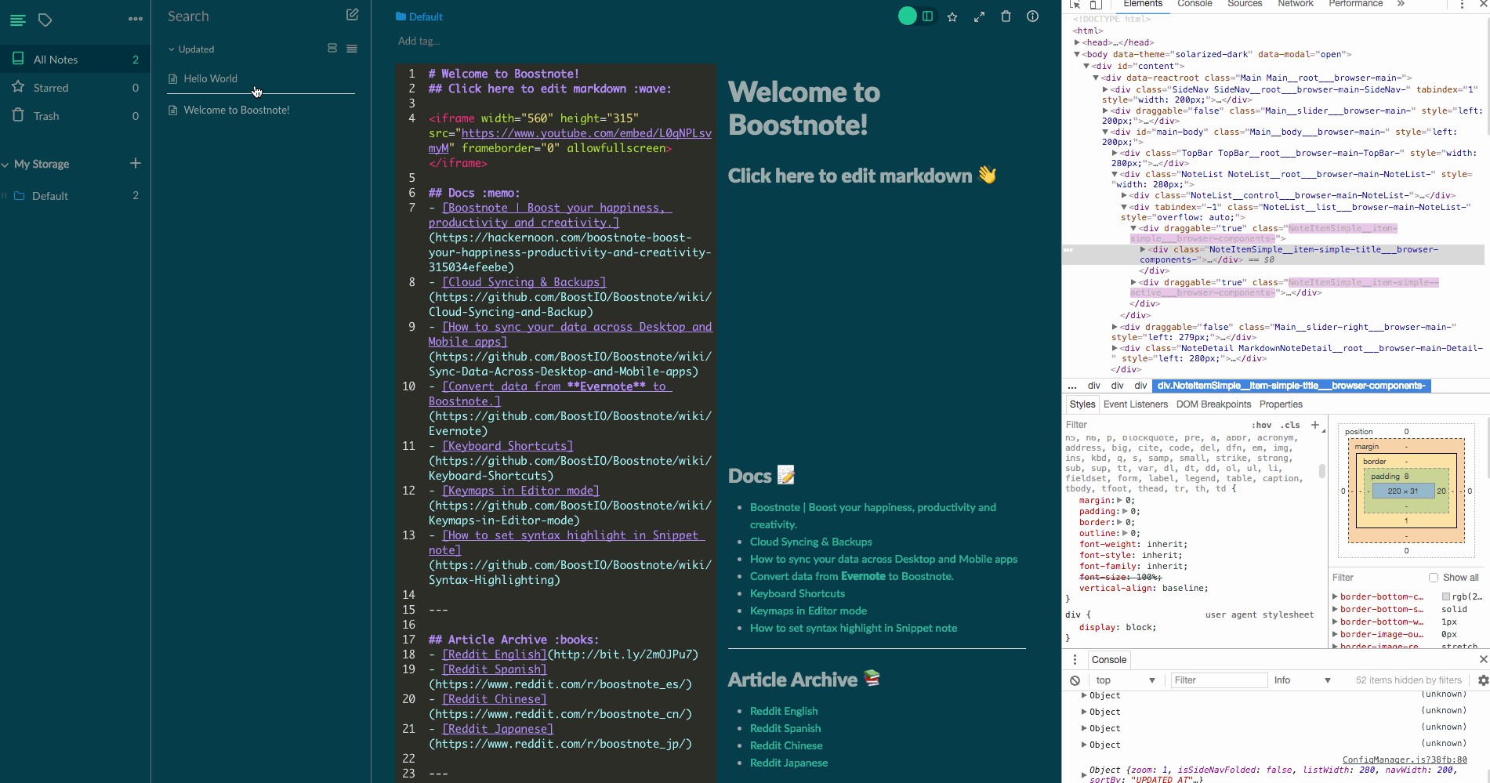
Task: Open console settings gear
Action: click(x=1483, y=680)
